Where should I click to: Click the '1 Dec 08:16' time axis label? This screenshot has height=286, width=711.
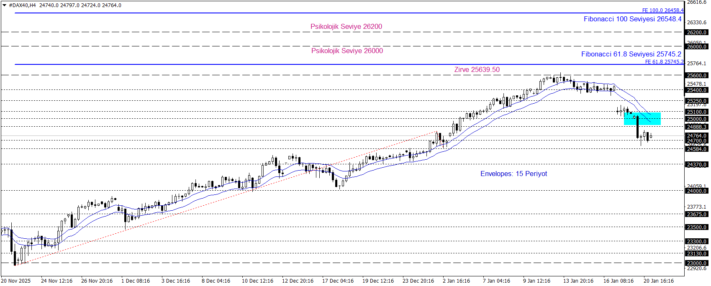pyautogui.click(x=136, y=281)
